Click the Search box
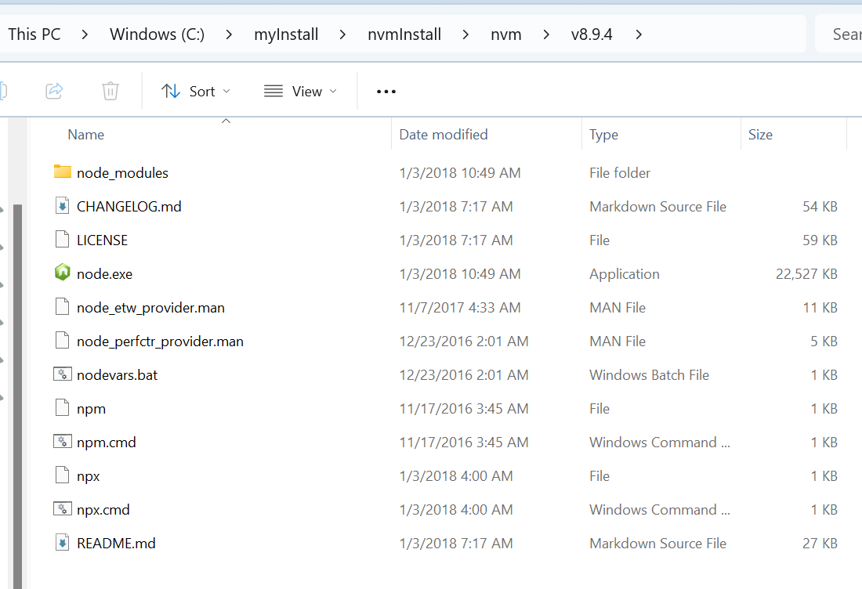Screen dimensions: 862x589 click(838, 34)
